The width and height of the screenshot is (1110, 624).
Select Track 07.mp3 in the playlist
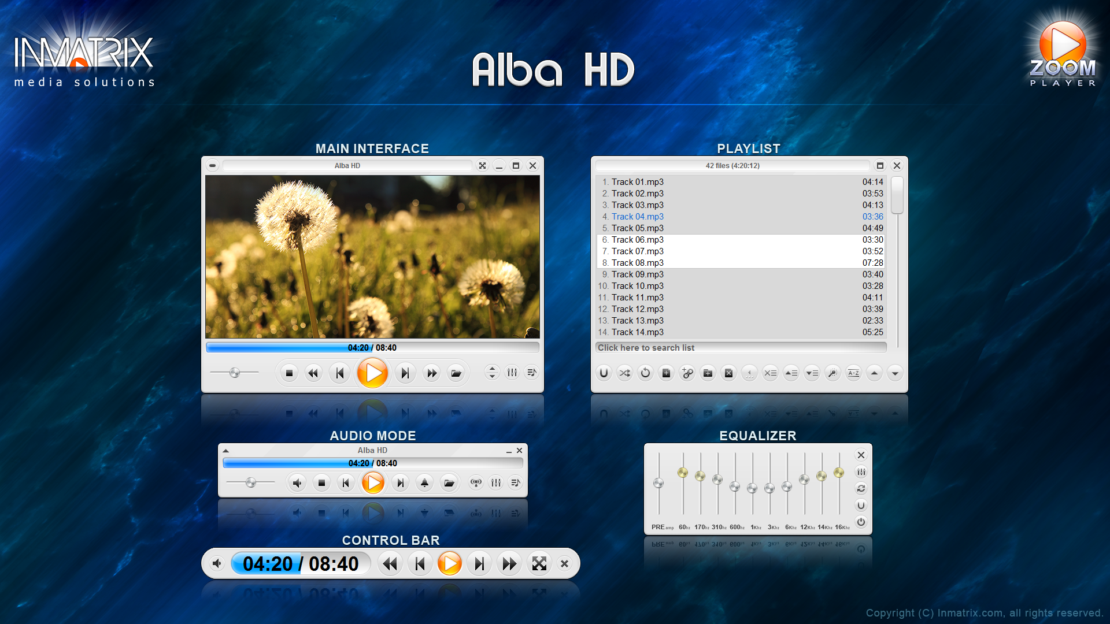pyautogui.click(x=741, y=251)
